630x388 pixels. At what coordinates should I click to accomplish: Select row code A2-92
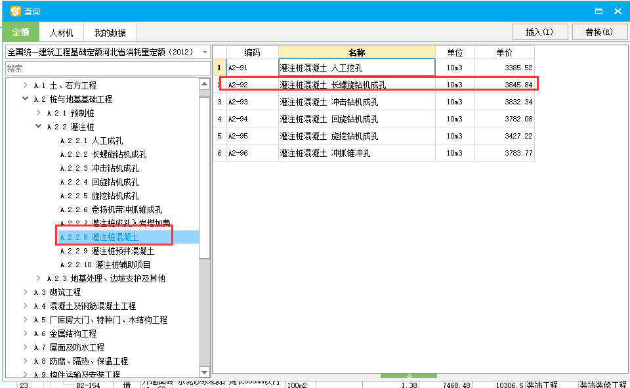click(252, 85)
